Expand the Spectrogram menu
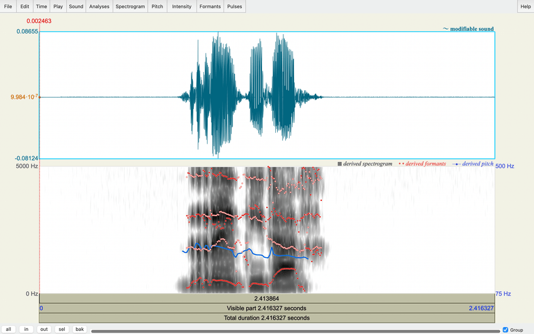Viewport: 534px width, 334px height. [x=130, y=6]
